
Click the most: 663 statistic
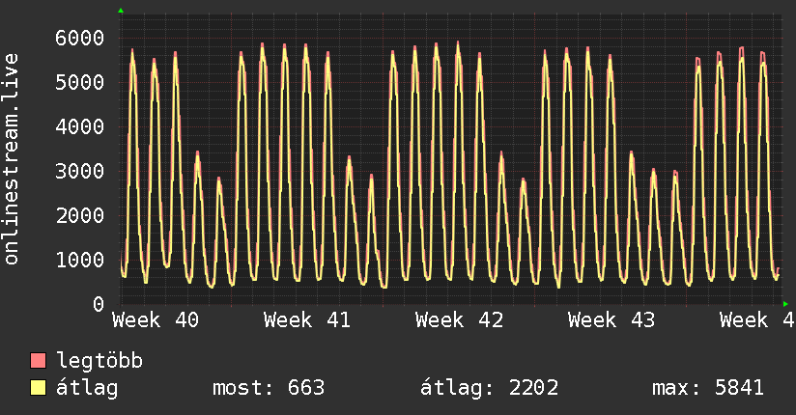(269, 388)
